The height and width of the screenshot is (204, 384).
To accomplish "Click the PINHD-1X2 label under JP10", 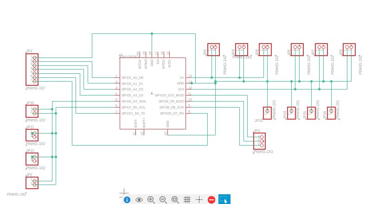I will tap(36, 120).
